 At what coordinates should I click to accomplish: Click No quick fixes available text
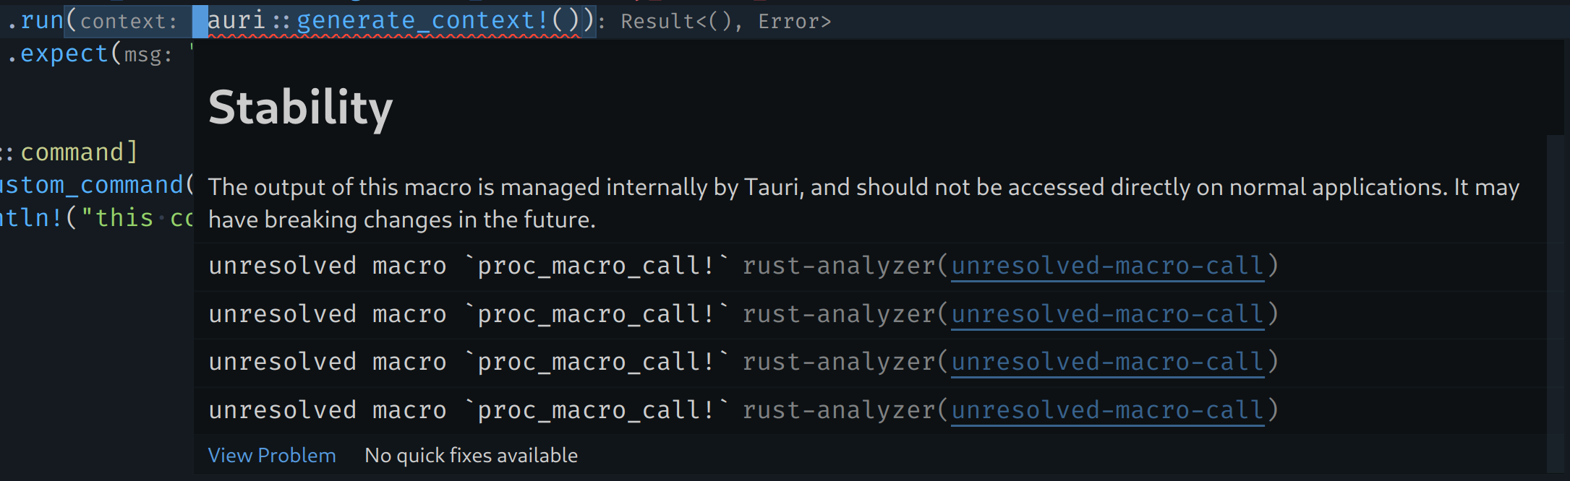pyautogui.click(x=471, y=455)
